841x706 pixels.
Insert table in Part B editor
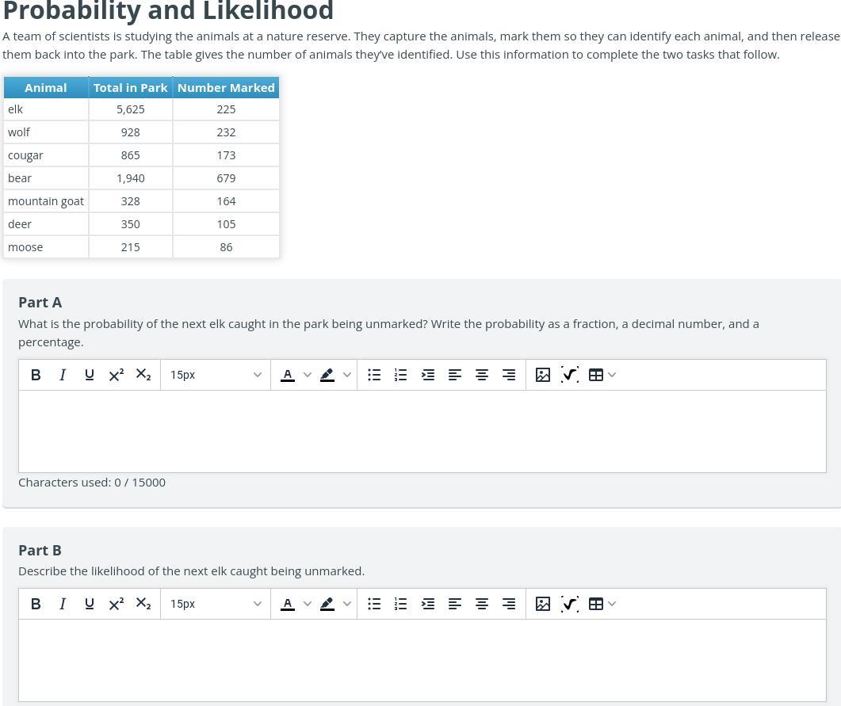[596, 604]
